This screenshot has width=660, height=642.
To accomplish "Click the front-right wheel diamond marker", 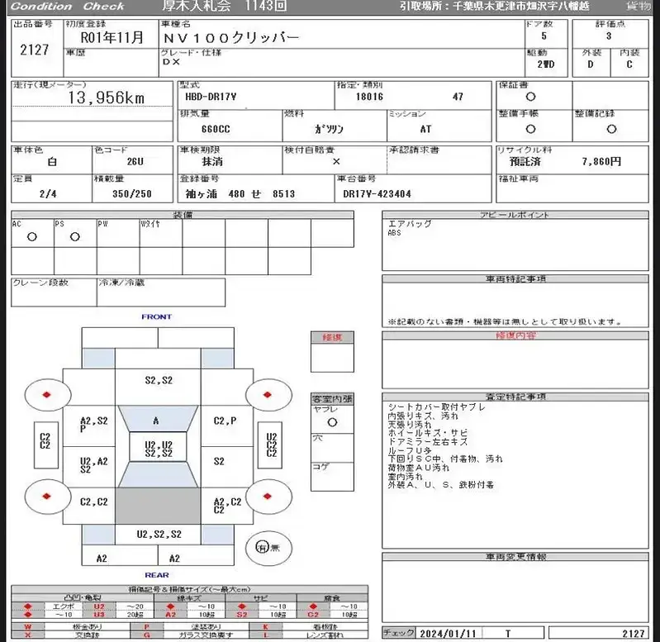I will [267, 395].
